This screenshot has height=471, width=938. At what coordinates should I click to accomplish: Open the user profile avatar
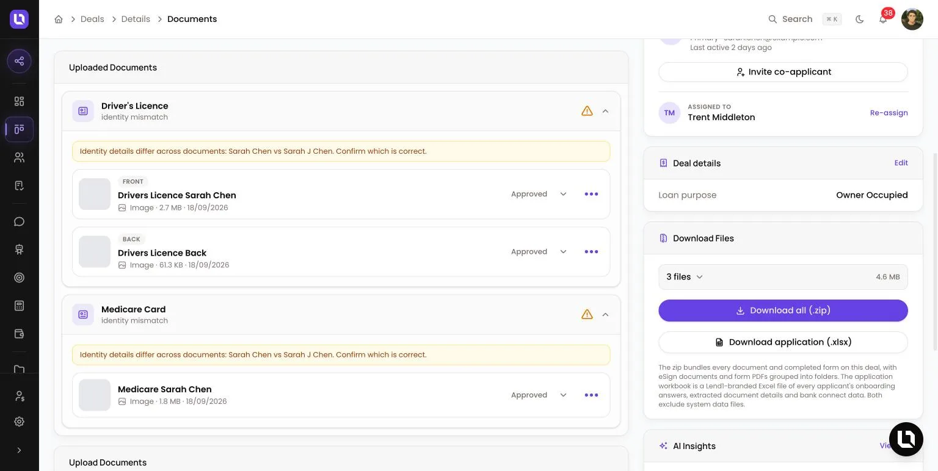point(912,19)
